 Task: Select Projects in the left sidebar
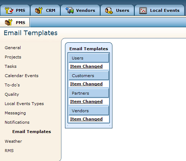pyautogui.click(x=13, y=57)
